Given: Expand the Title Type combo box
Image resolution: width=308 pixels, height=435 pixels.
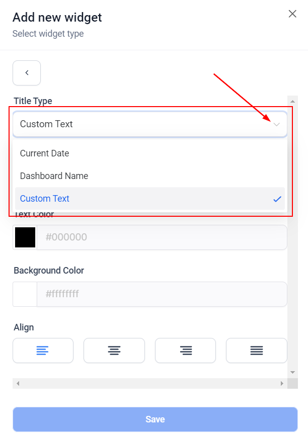Looking at the screenshot, I should coord(149,124).
